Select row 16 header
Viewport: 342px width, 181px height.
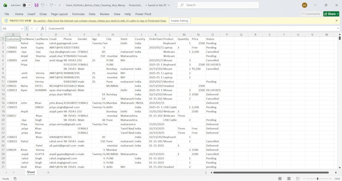click(x=3, y=103)
